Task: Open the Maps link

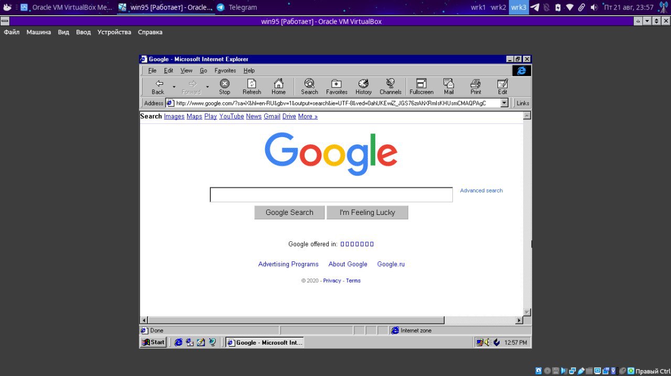Action: tap(194, 116)
